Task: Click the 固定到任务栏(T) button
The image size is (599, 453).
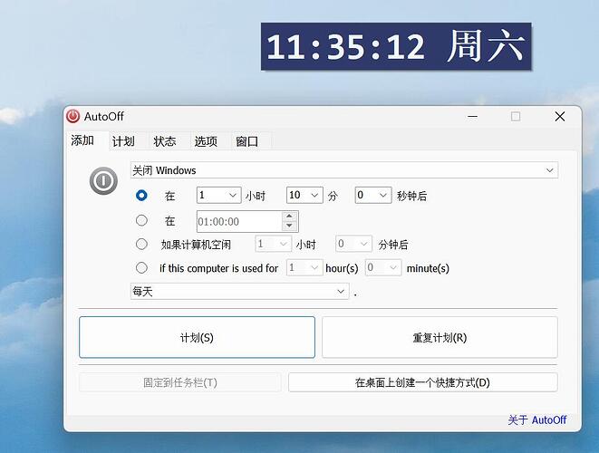Action: click(180, 382)
